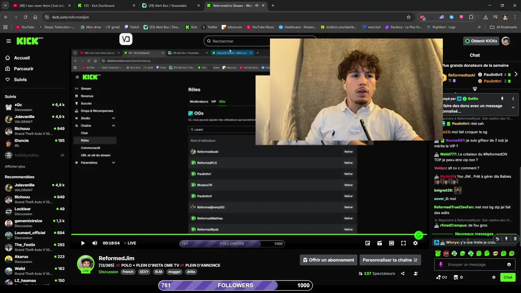Enter fullscreen mode
This screenshot has height=293, width=521.
(x=403, y=243)
